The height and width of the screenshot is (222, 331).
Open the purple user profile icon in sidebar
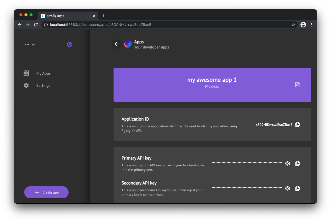(x=70, y=44)
